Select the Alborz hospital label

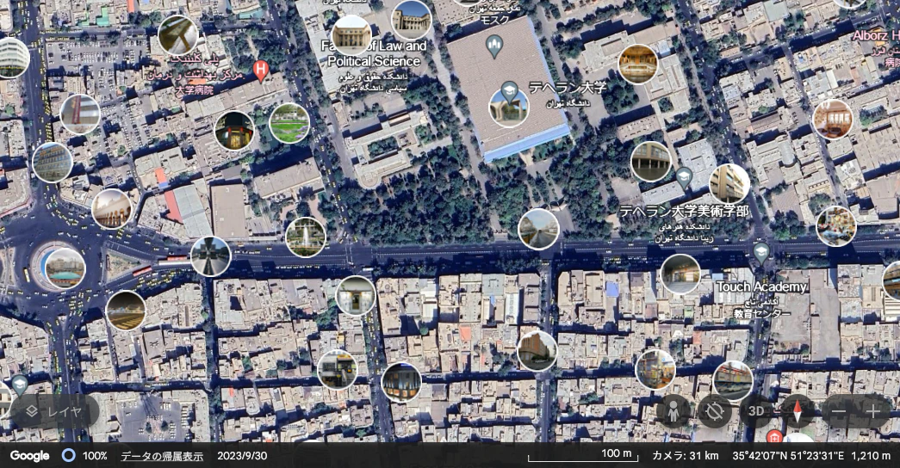coord(876,35)
